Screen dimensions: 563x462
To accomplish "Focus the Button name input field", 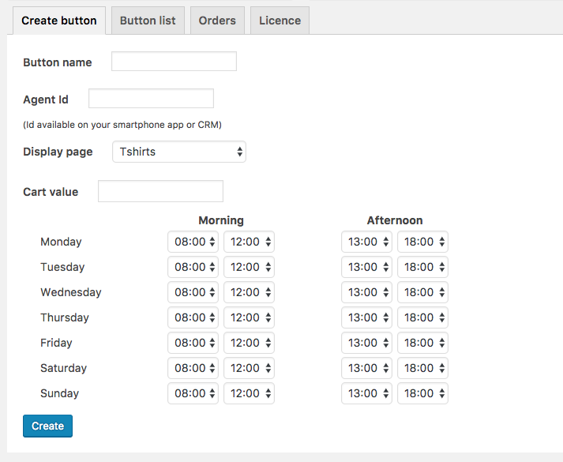I will point(175,62).
